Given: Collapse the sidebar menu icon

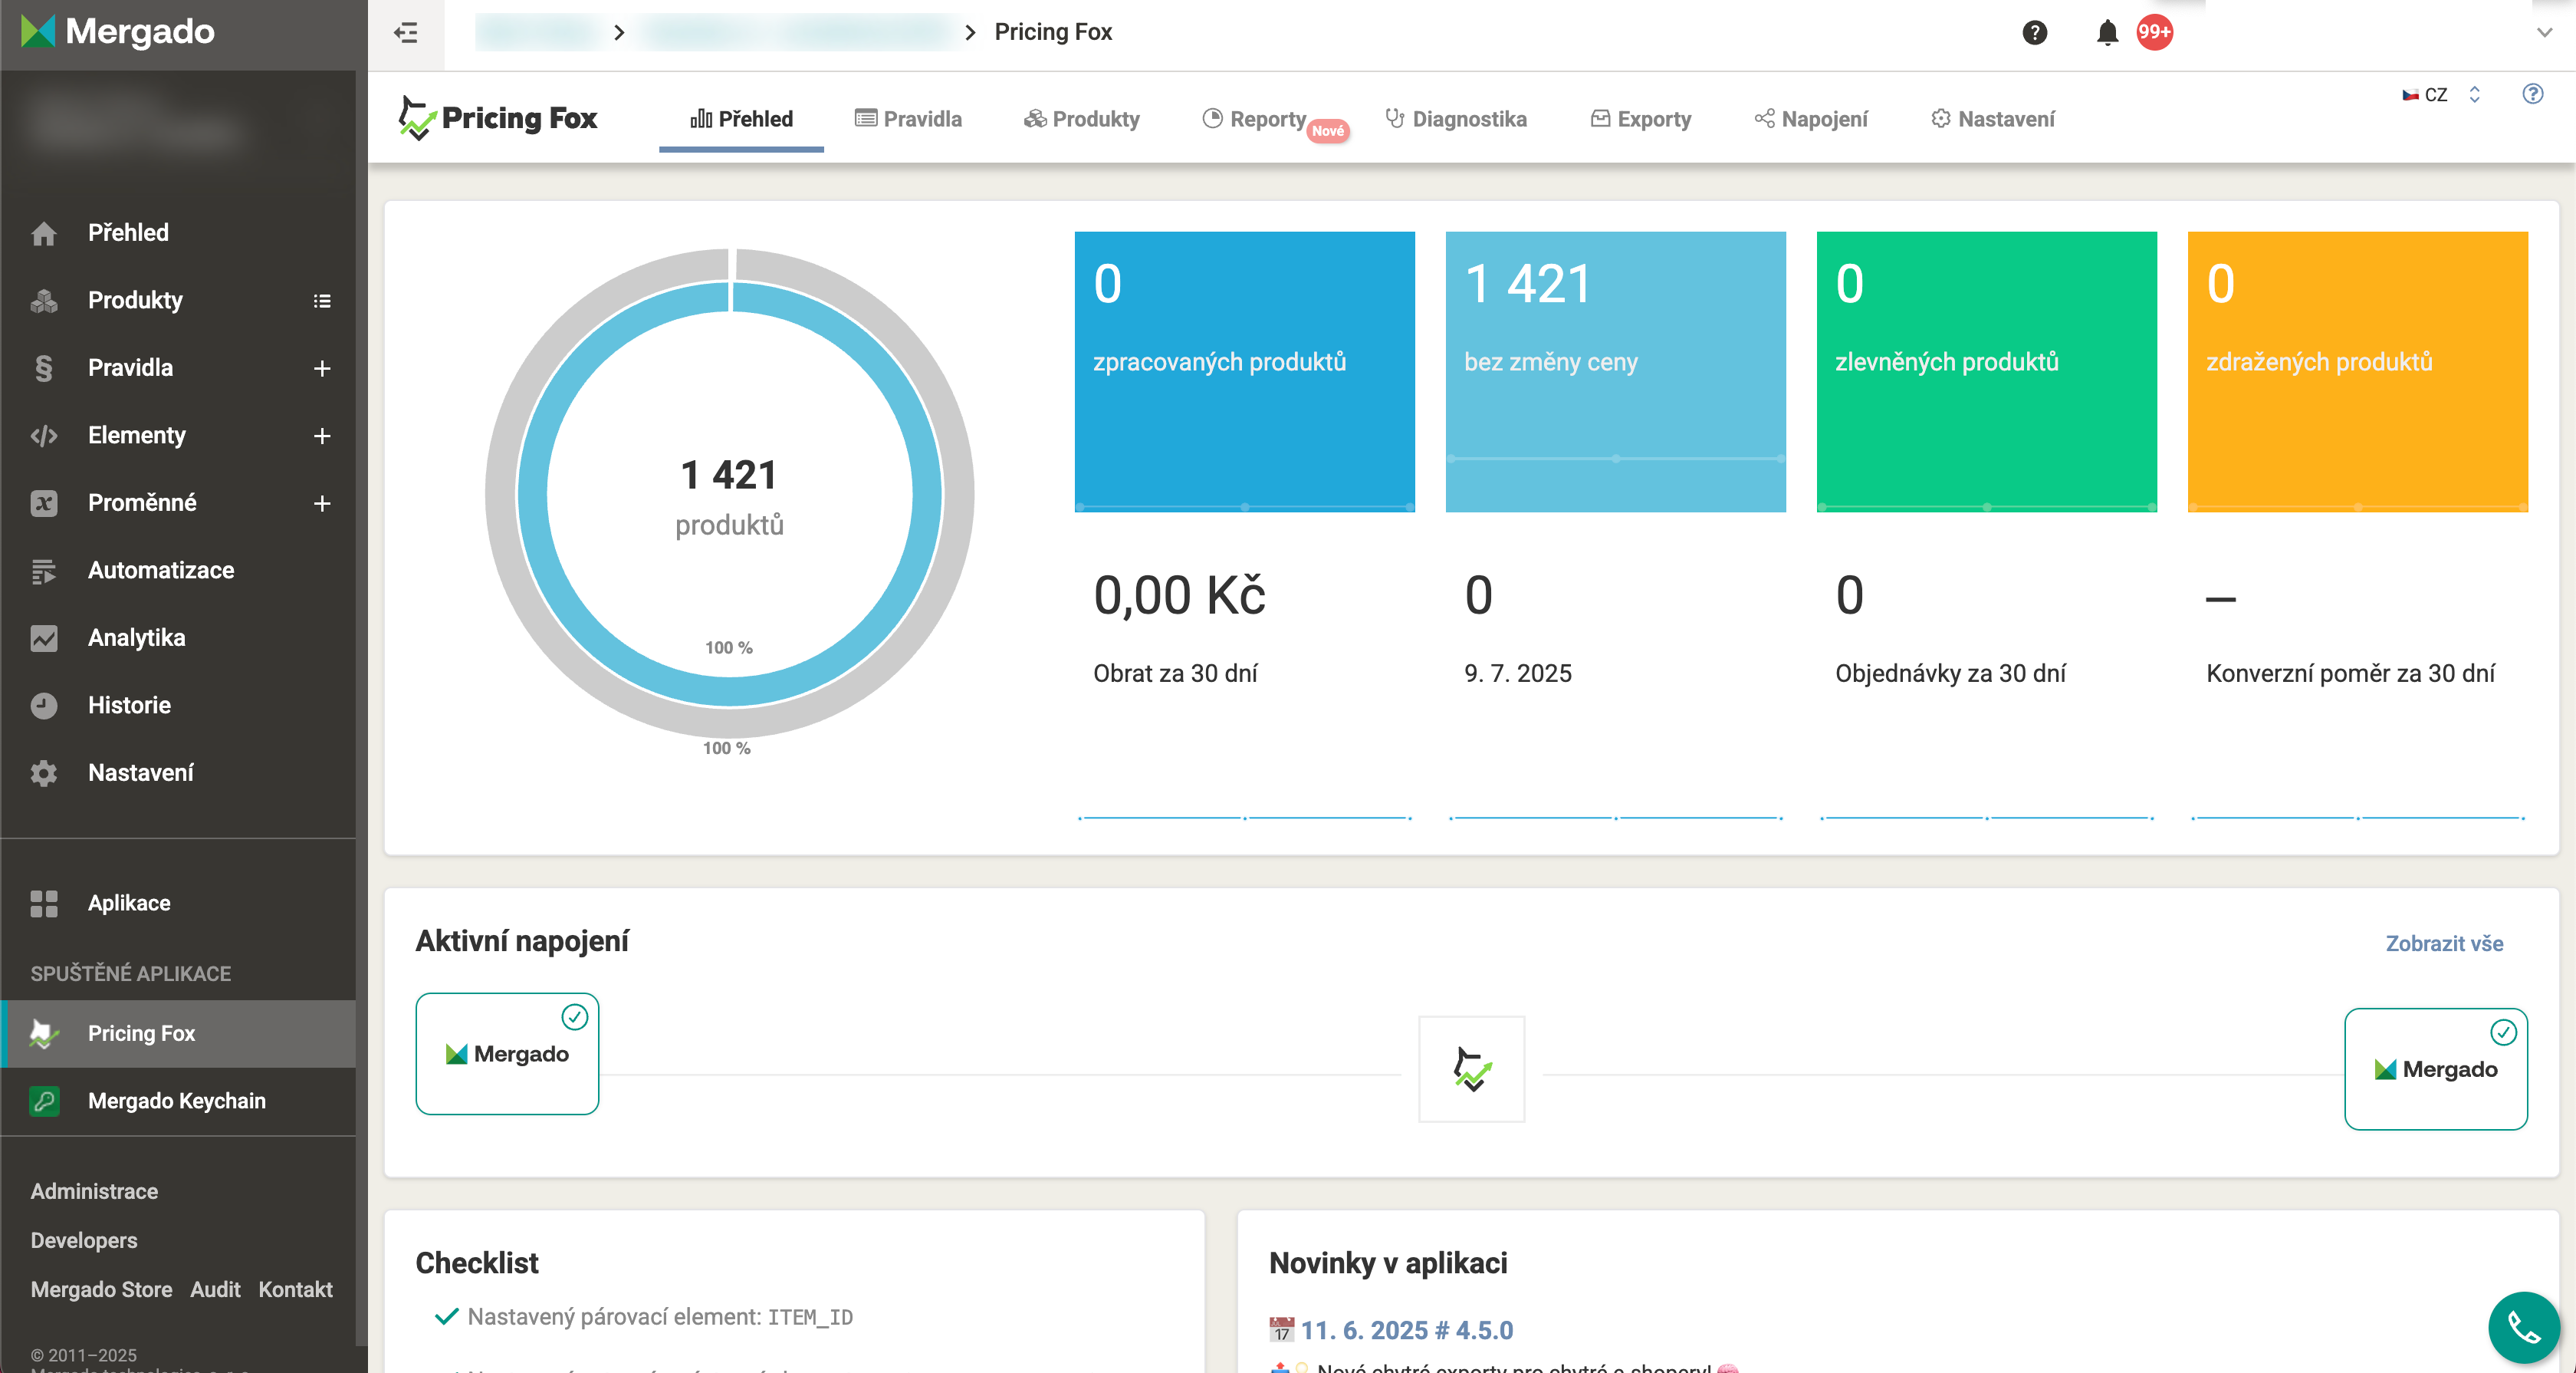Looking at the screenshot, I should (405, 33).
